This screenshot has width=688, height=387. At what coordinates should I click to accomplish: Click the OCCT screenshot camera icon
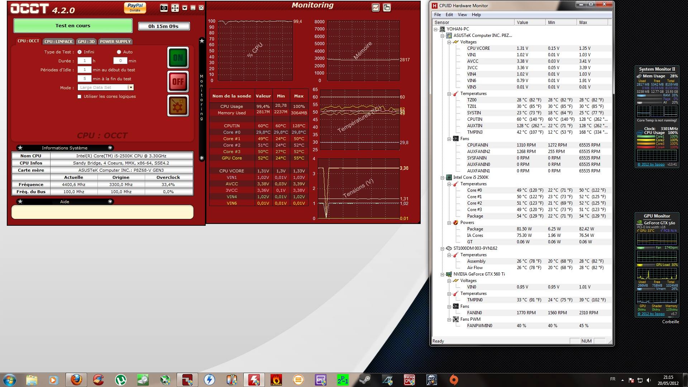pos(164,8)
